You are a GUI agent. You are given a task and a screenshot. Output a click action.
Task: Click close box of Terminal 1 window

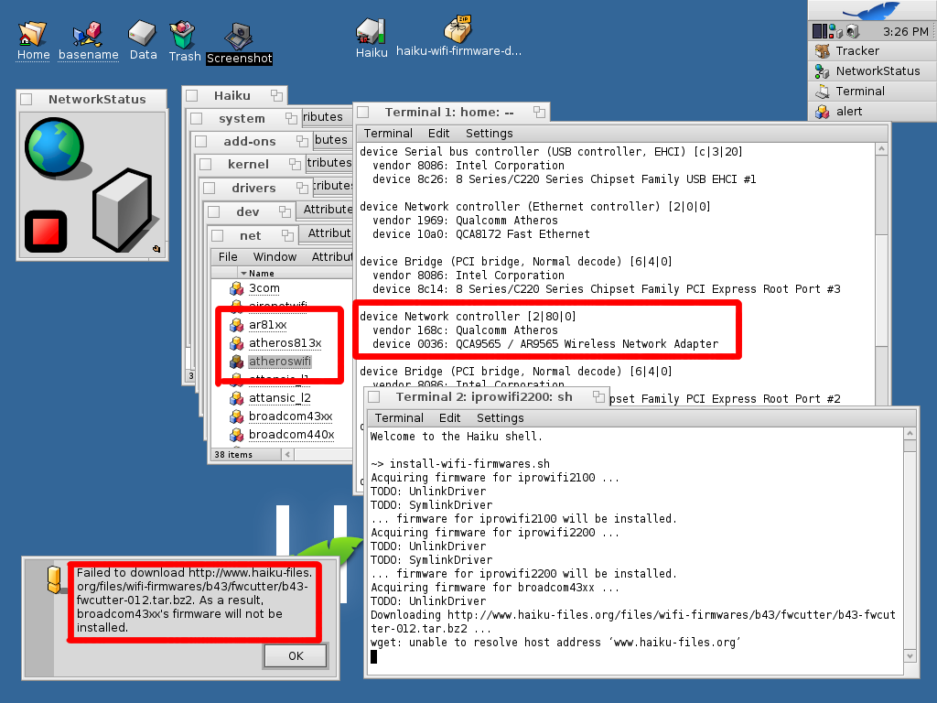tap(363, 113)
